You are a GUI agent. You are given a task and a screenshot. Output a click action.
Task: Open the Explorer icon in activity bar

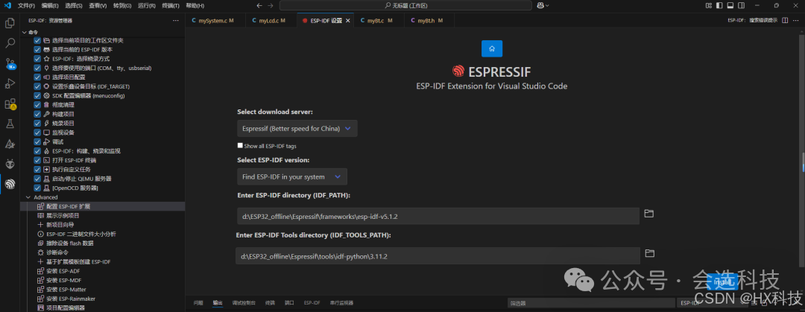click(x=10, y=23)
